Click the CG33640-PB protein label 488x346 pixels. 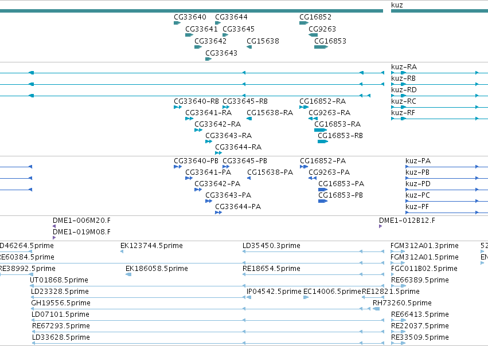click(196, 161)
